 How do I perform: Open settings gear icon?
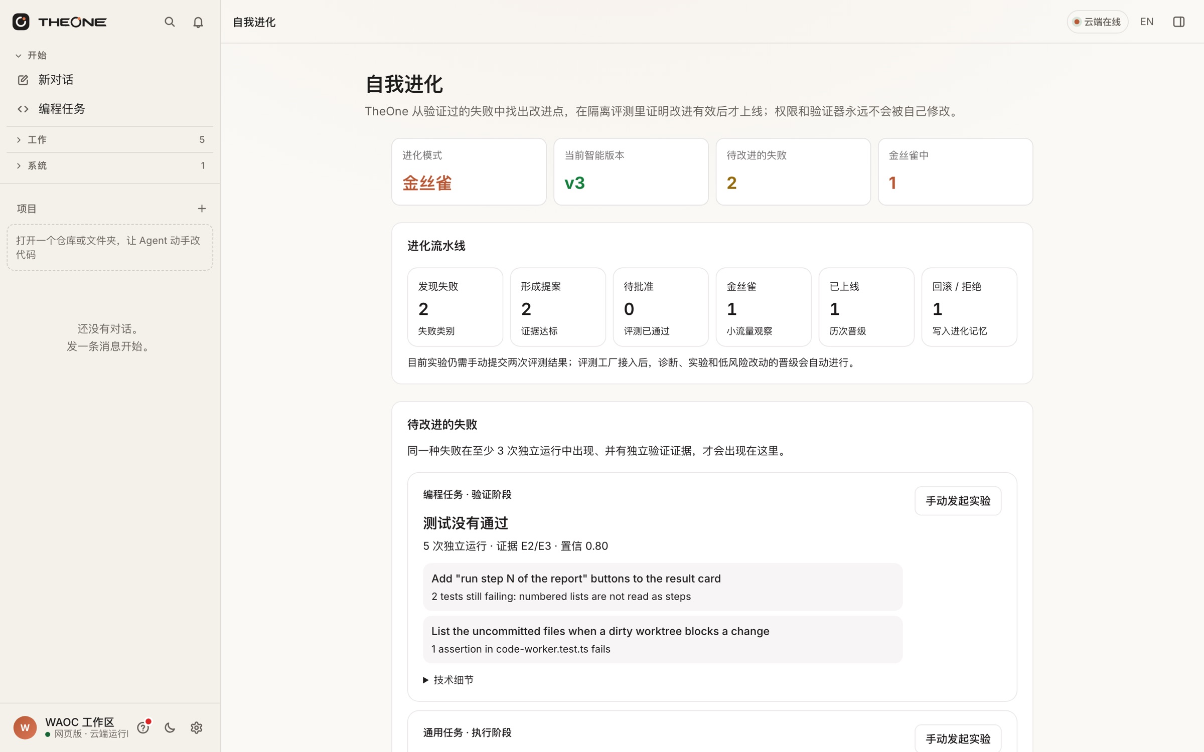point(197,727)
